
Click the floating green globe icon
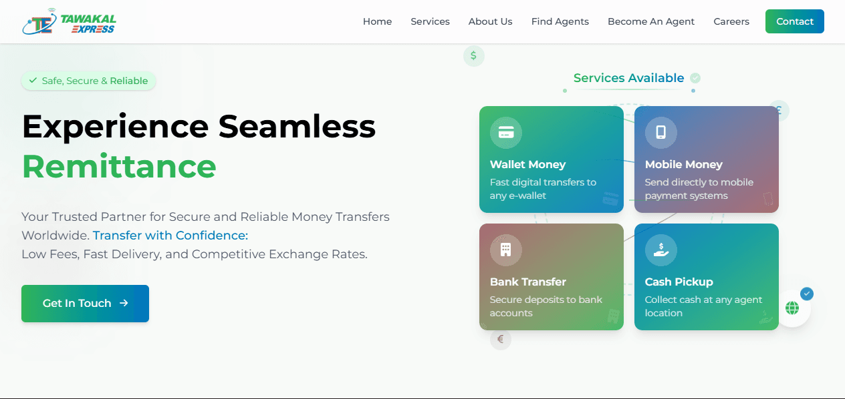(x=792, y=308)
